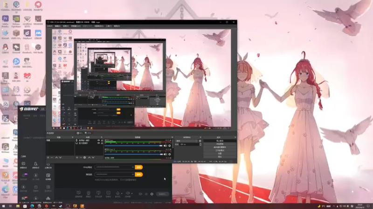Adjust first mixer track volume slider
This screenshot has width=373, height=209.
(x=134, y=146)
